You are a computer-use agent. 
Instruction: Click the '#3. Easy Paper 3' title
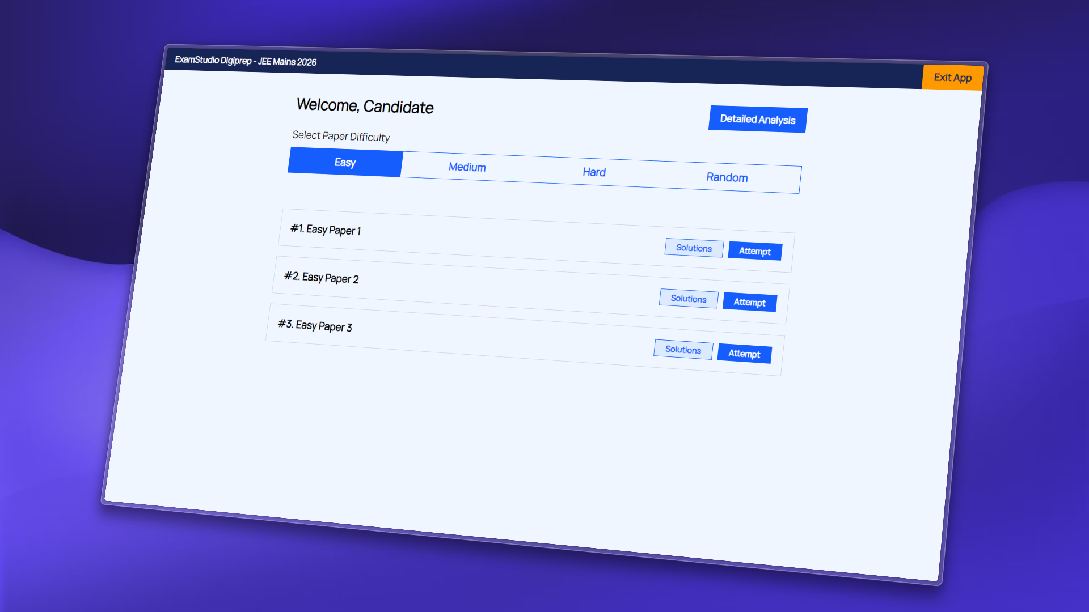pyautogui.click(x=315, y=325)
